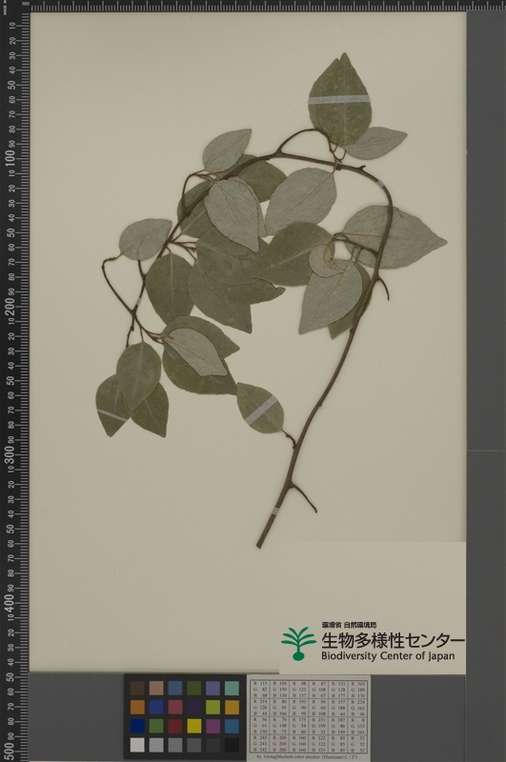Choose the dark brown swatch in the top row
The width and height of the screenshot is (506, 762).
(x=137, y=688)
